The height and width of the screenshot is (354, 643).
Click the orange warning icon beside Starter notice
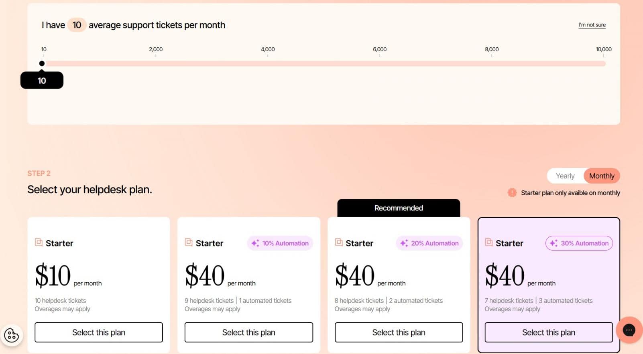[x=512, y=193]
